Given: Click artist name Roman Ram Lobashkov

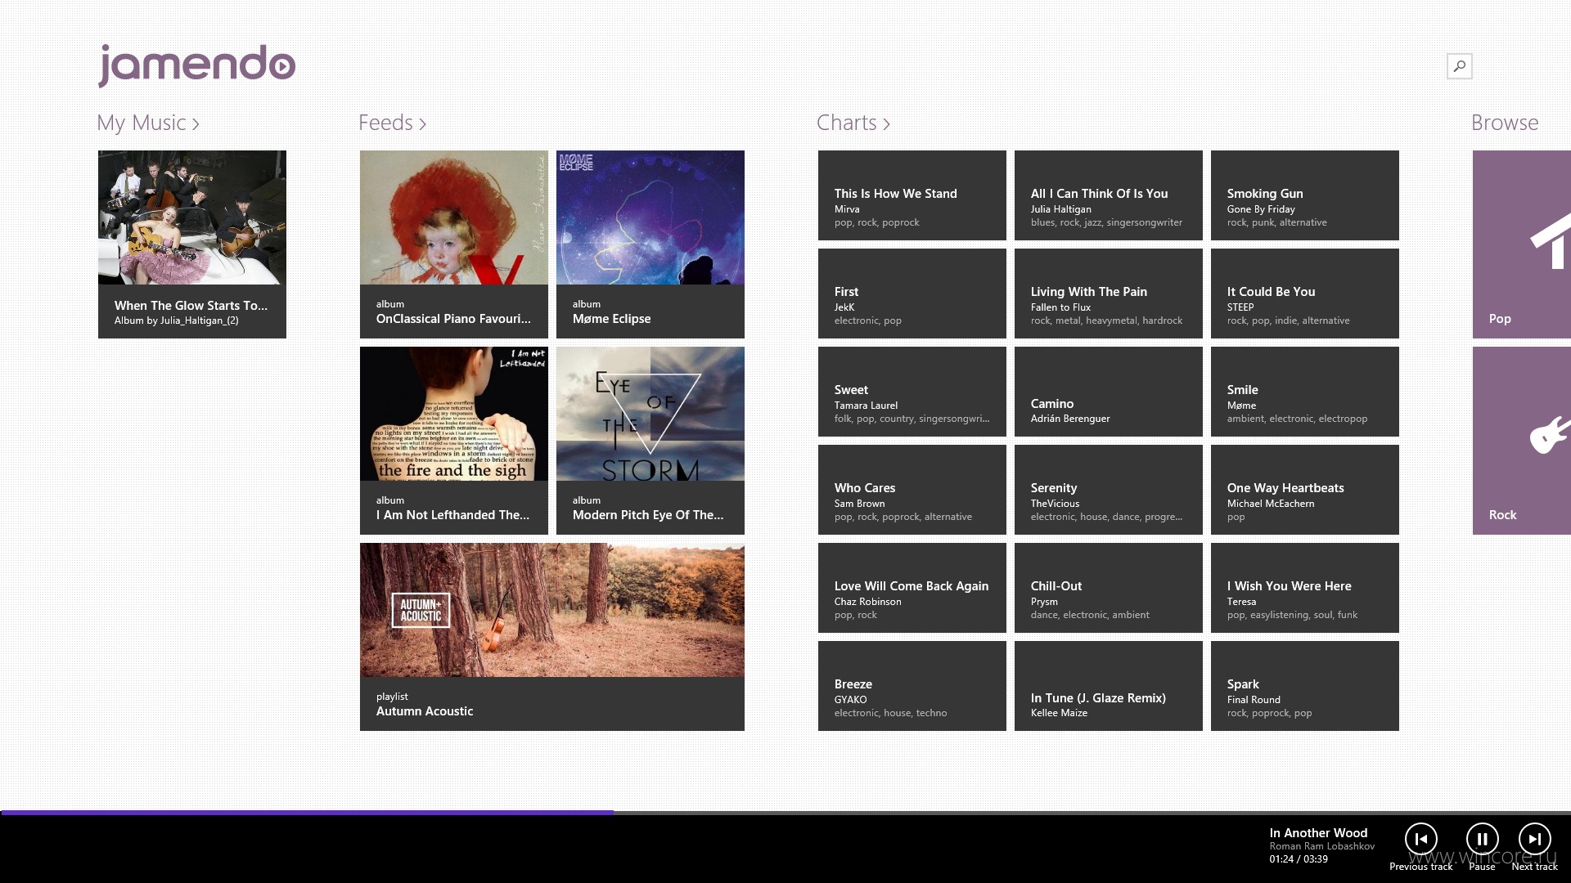Looking at the screenshot, I should tap(1321, 846).
